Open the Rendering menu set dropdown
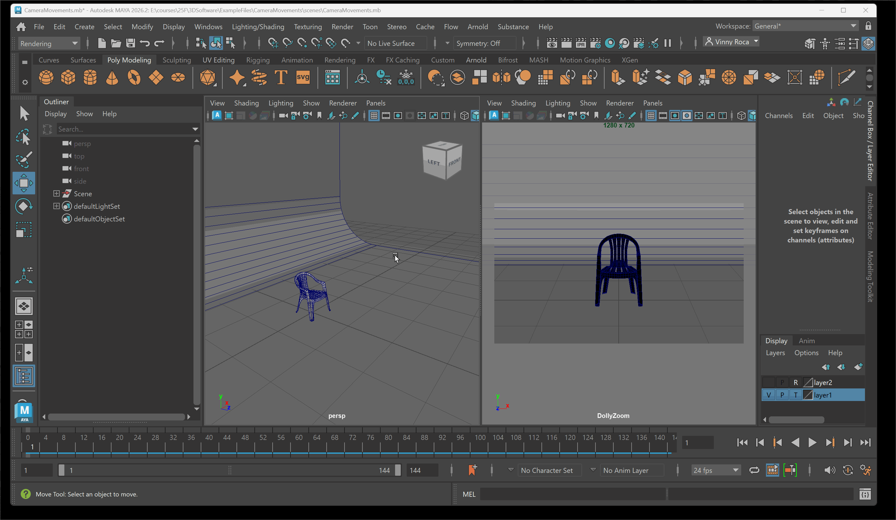 [49, 43]
